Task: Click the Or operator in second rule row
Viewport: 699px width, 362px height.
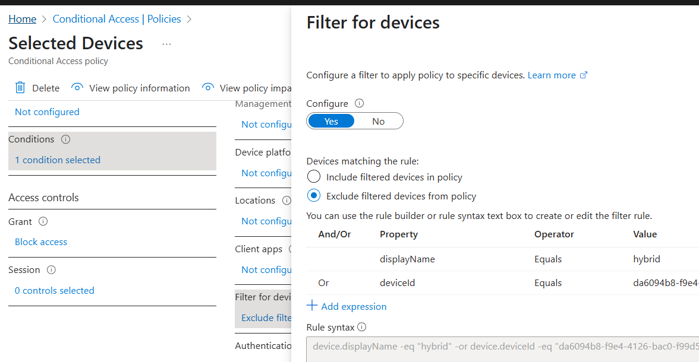Action: 323,282
